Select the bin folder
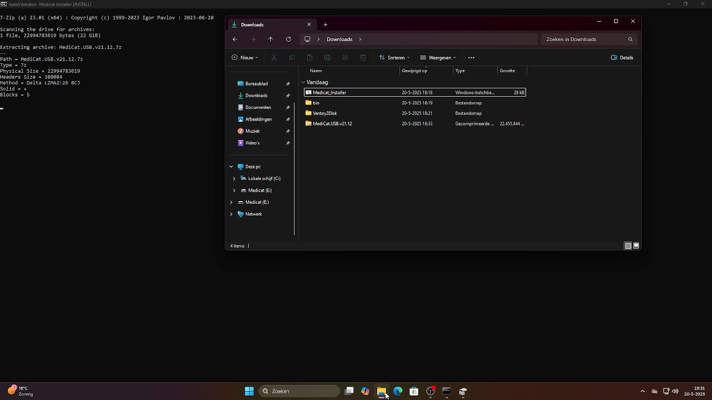The image size is (712, 400). (x=415, y=103)
